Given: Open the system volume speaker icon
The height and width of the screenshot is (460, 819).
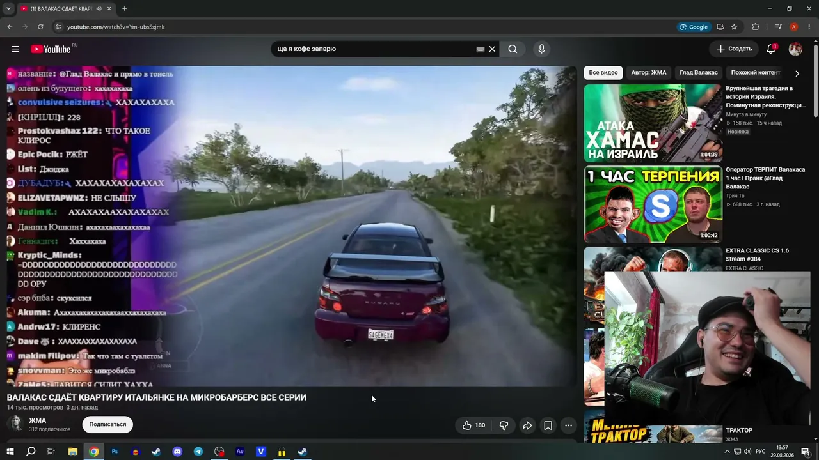Looking at the screenshot, I should (x=747, y=452).
